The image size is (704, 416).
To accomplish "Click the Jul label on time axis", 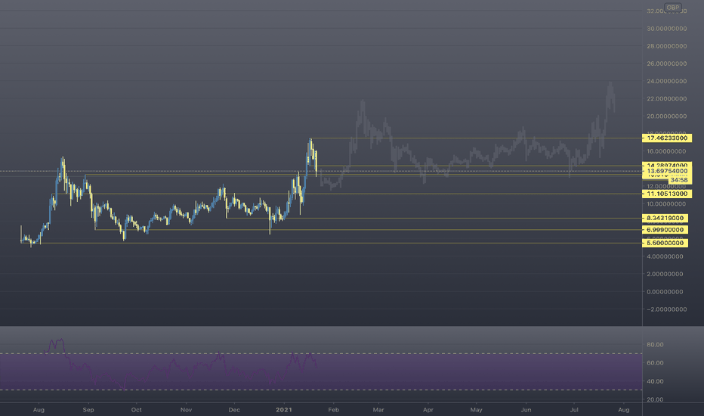I will pos(574,410).
